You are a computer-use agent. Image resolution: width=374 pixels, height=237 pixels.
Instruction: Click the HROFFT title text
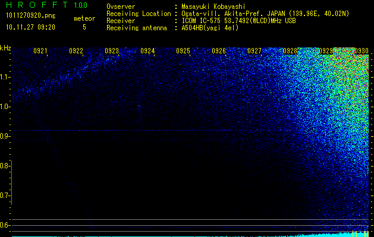[x=37, y=5]
